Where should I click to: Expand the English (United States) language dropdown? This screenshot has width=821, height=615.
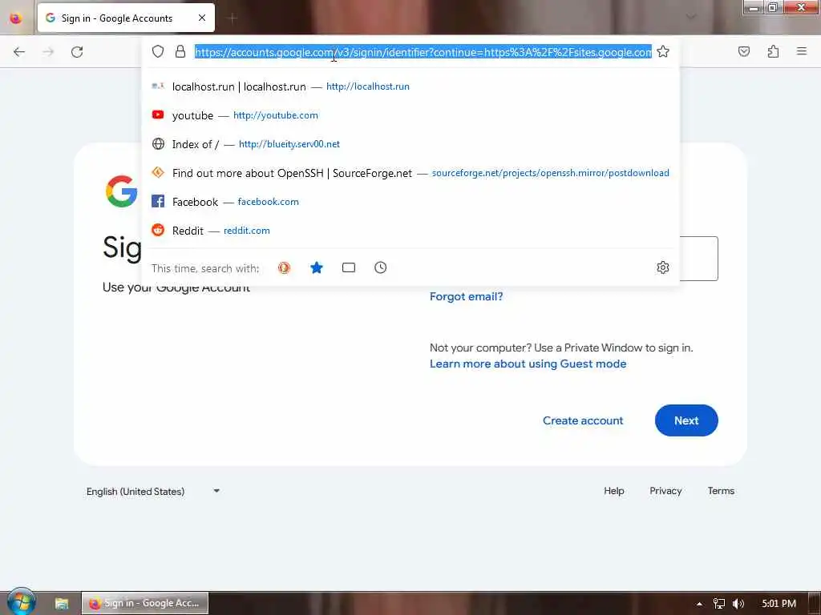pos(153,491)
